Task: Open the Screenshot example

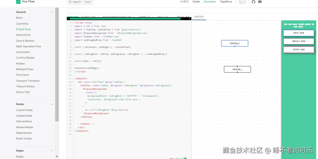Action: [x=23, y=52]
